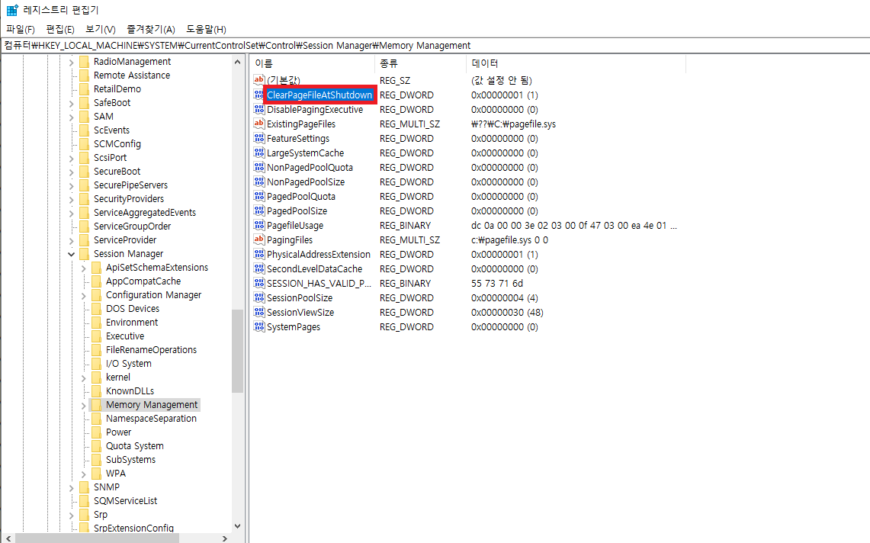Click the binary icon next to DisablePagingExecutive
Screen dimensions: 870x543
pos(259,109)
